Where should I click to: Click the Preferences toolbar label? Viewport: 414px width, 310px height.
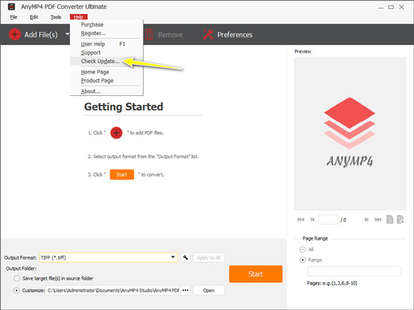[235, 35]
